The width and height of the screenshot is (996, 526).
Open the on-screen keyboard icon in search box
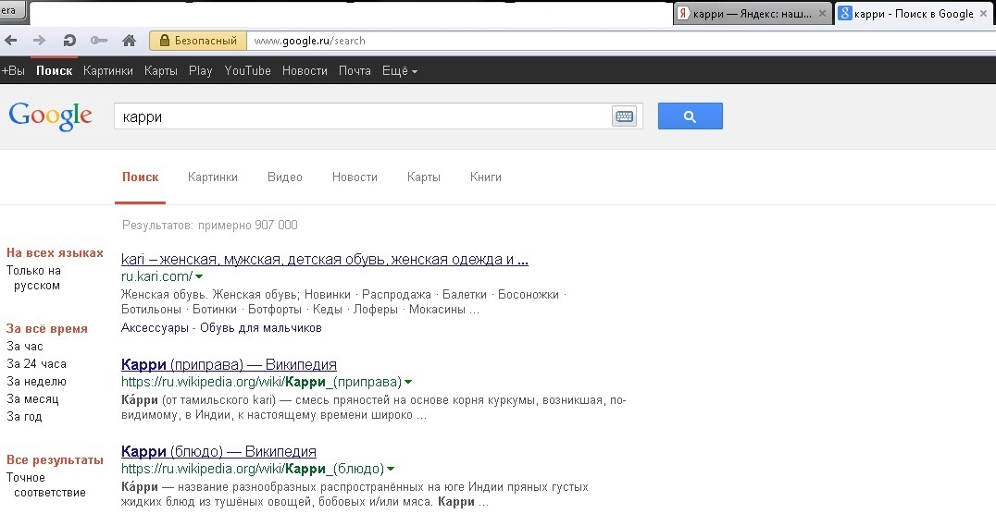pos(625,116)
